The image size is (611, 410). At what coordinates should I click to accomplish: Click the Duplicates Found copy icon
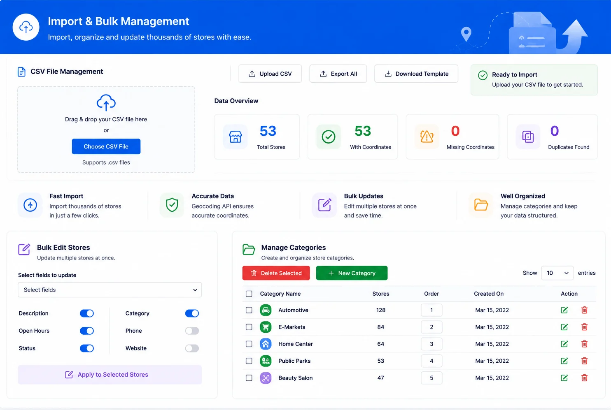coord(528,137)
